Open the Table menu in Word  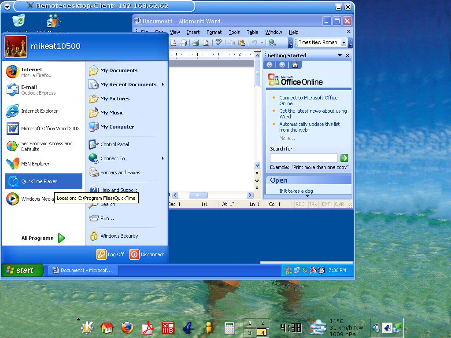(252, 32)
